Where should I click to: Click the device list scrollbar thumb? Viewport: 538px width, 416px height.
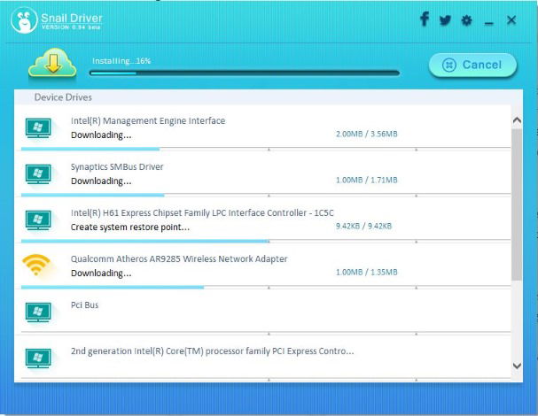coord(517,204)
